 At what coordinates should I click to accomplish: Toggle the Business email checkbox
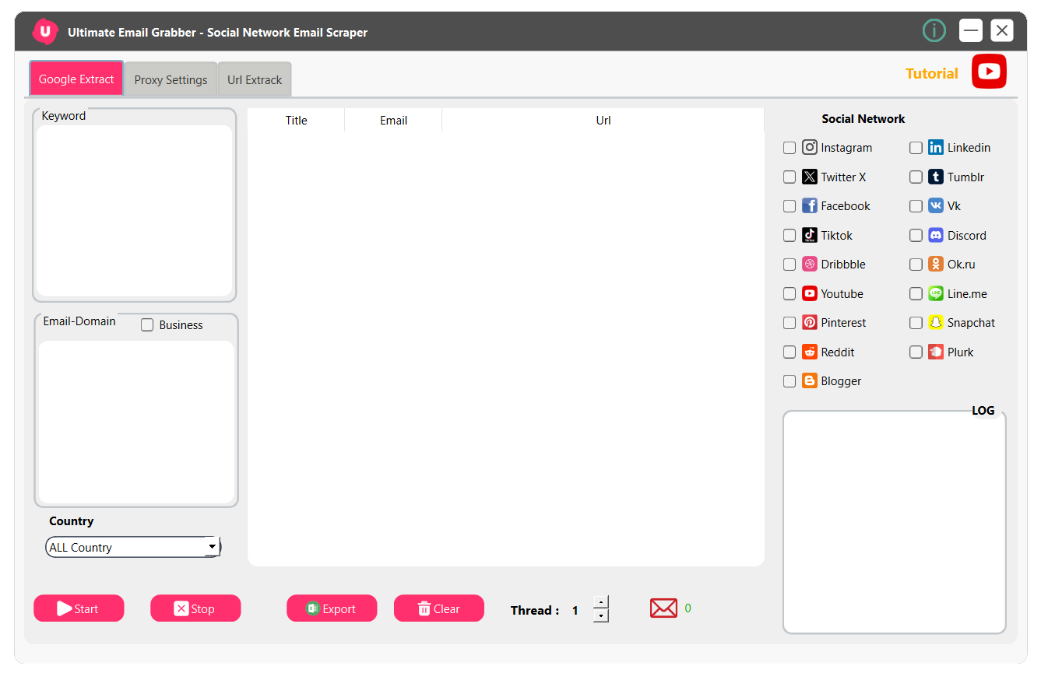(x=147, y=325)
